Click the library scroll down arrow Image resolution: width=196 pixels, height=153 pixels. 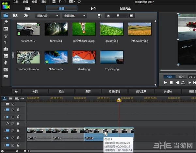(155, 85)
